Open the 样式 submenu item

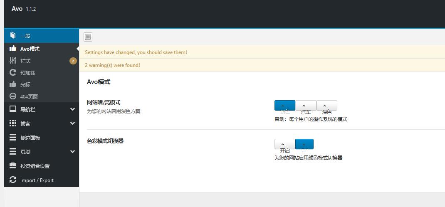pos(42,61)
